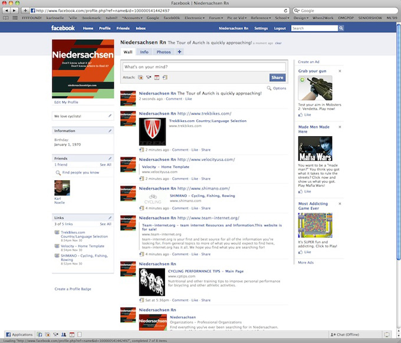Open the Design bookmark folder dropdown
Image resolution: width=401 pixels, height=343 pixels.
(x=301, y=18)
